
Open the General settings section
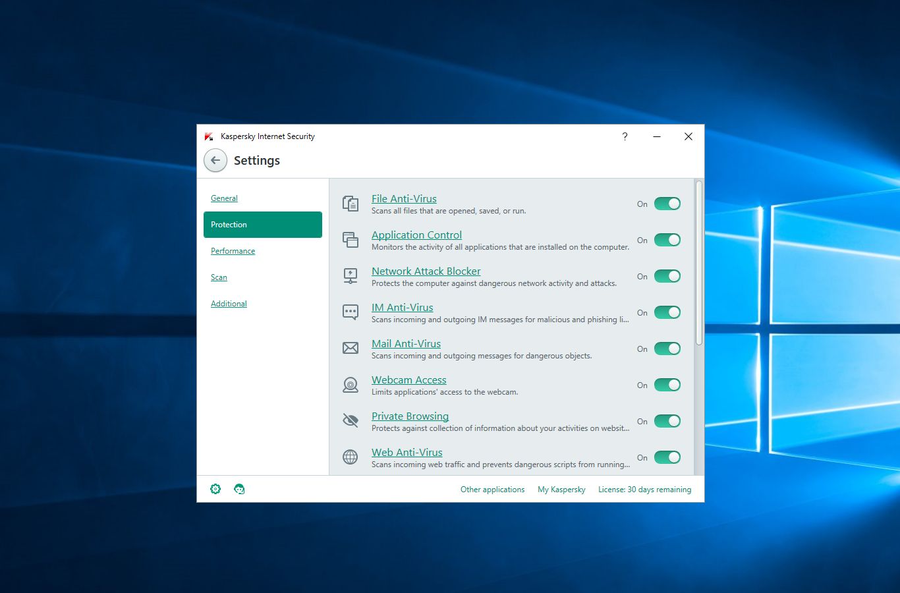click(x=224, y=198)
